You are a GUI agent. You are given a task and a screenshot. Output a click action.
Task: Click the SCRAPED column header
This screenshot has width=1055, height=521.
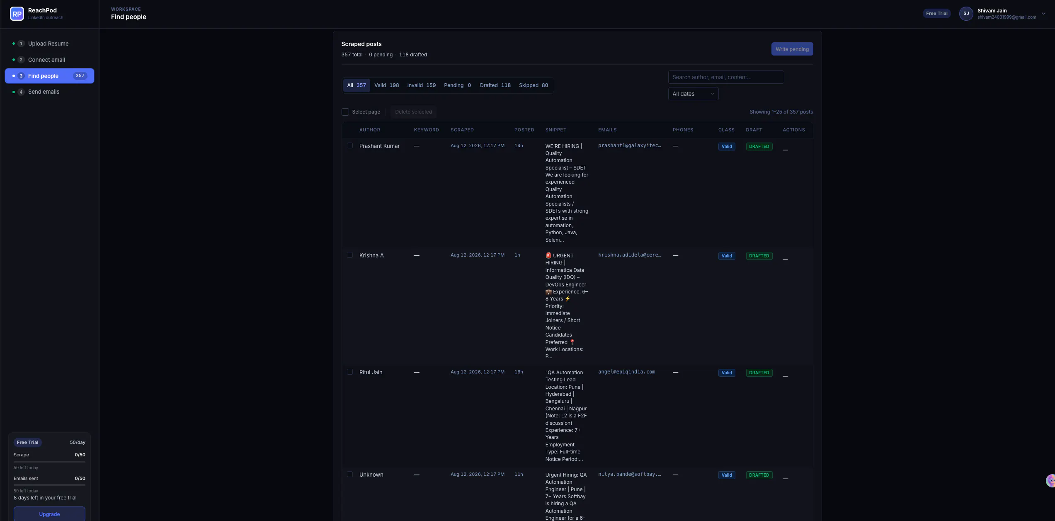point(462,130)
